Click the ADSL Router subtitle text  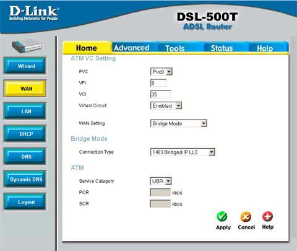207,27
